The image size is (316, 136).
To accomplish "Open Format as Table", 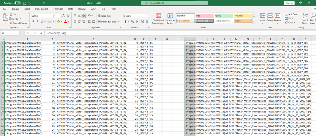I will (170, 16).
